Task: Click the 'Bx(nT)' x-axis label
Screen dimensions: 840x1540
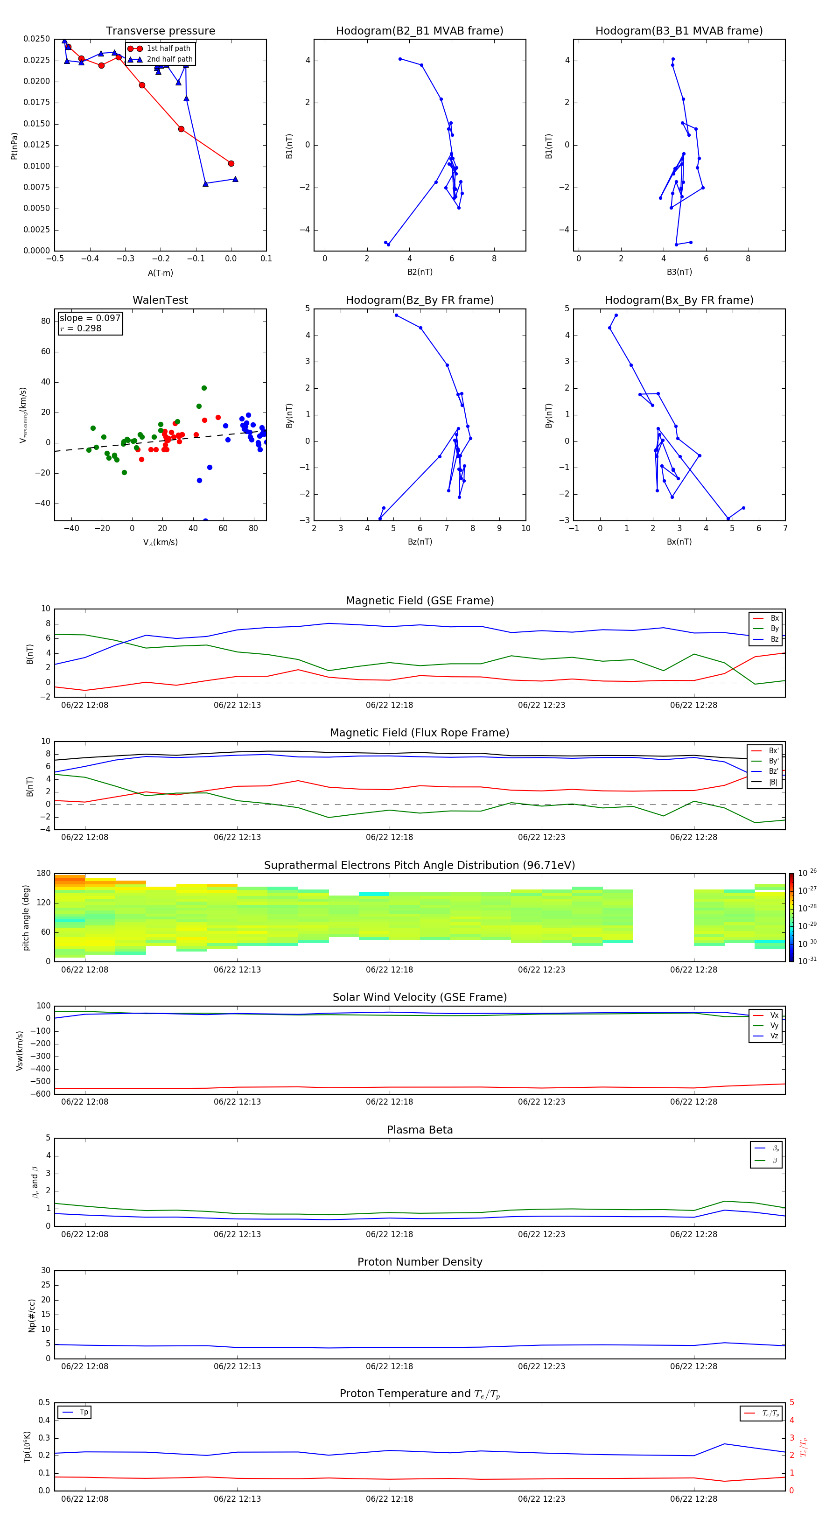Action: (679, 542)
